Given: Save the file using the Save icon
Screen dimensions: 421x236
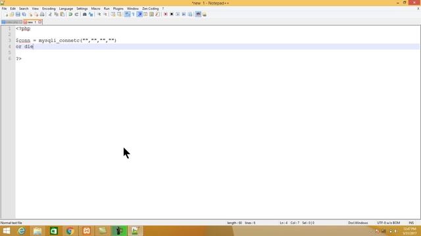Looking at the screenshot, I should (18, 14).
